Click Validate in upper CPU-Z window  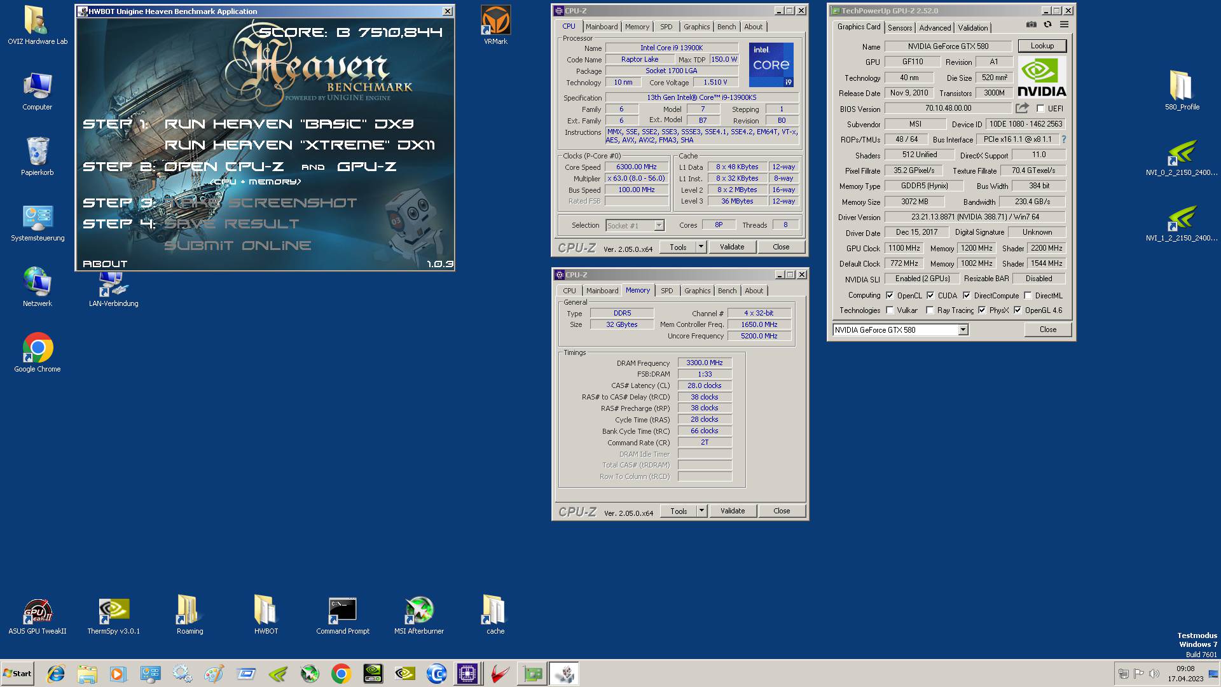click(732, 247)
